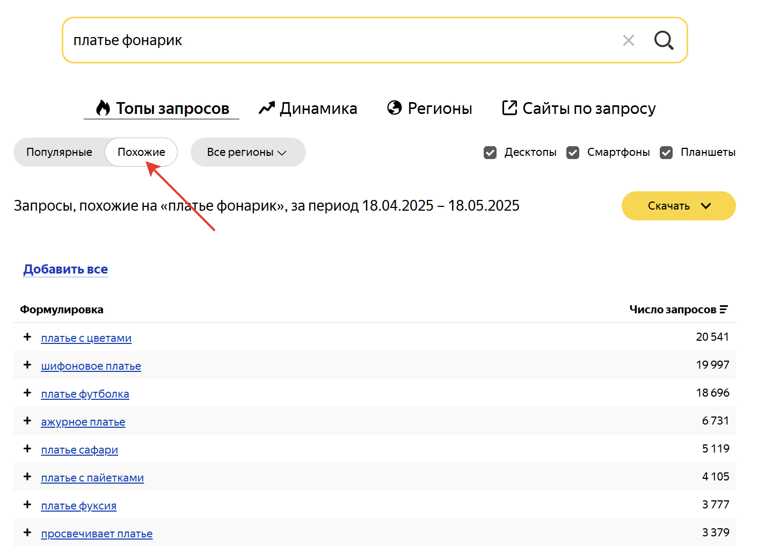Expand the Скачать download menu
The image size is (758, 553).
679,206
